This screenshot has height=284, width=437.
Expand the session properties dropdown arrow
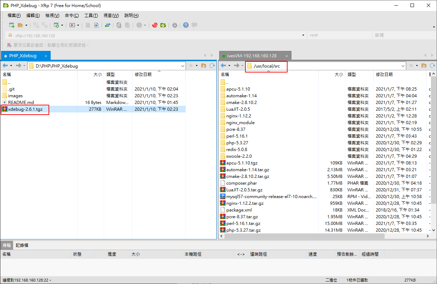click(62, 25)
